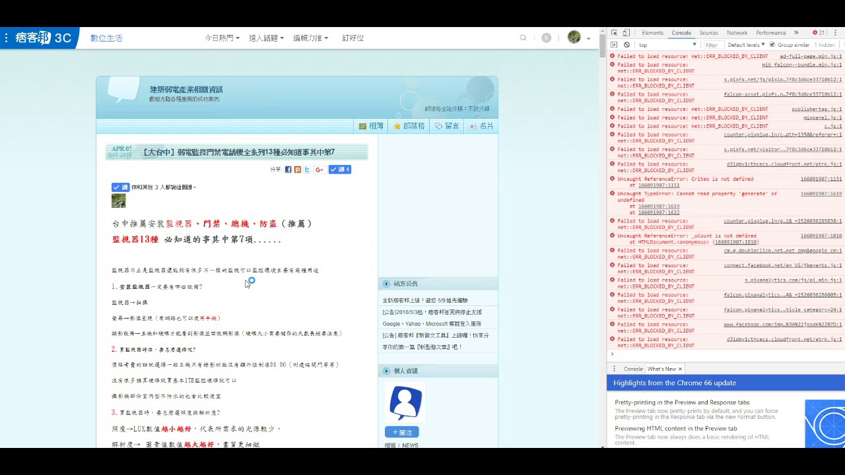Click the +關注 follow button
Screen dimensions: 845x475
(x=402, y=432)
